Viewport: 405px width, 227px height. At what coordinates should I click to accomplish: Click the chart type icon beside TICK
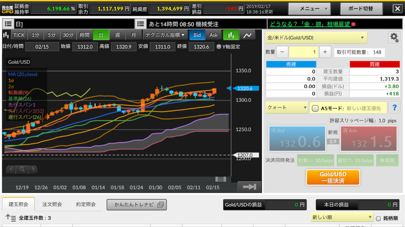coord(6,35)
